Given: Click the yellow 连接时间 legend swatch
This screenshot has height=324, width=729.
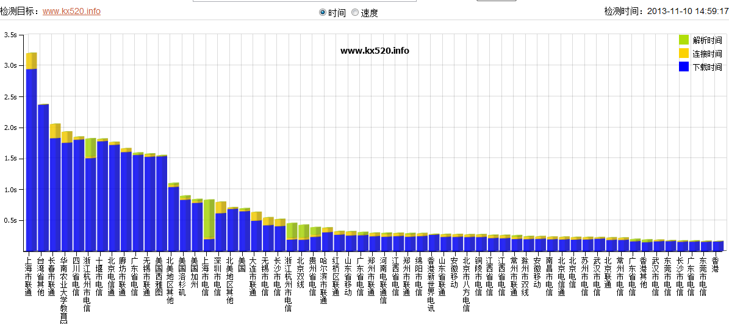Looking at the screenshot, I should [684, 53].
